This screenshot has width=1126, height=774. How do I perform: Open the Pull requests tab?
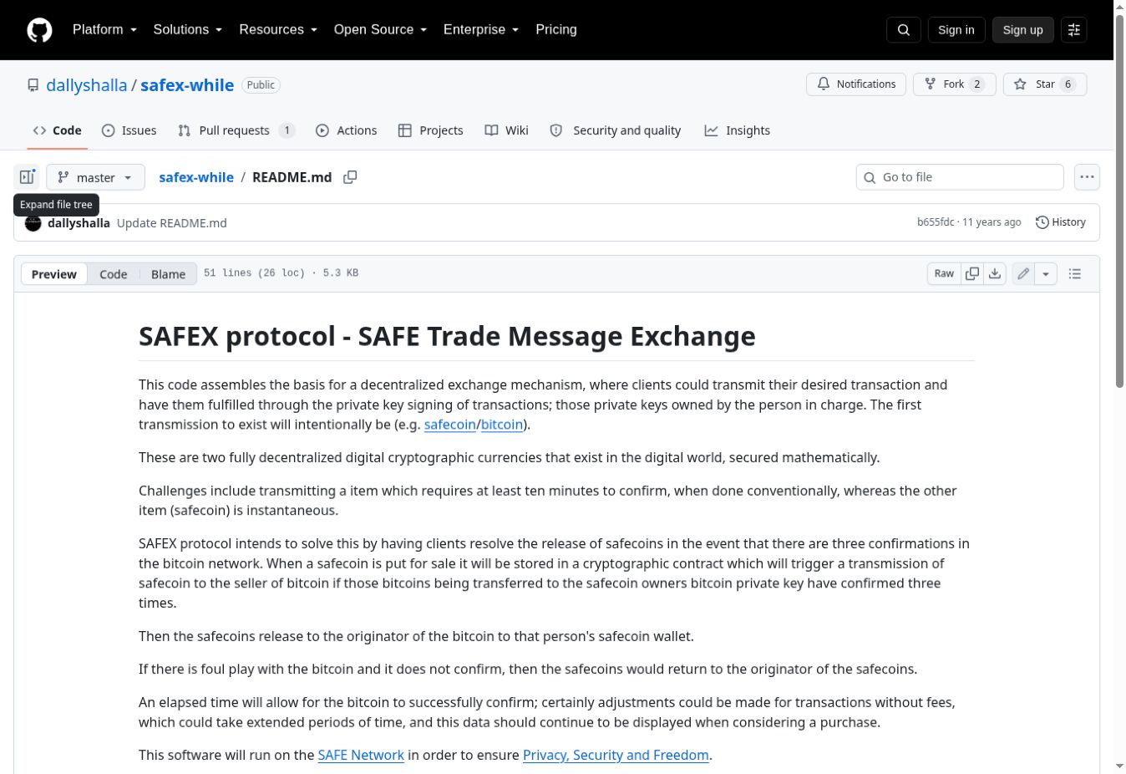[236, 130]
